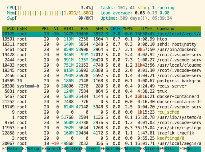Sort by the USER column header

coord(22,29)
